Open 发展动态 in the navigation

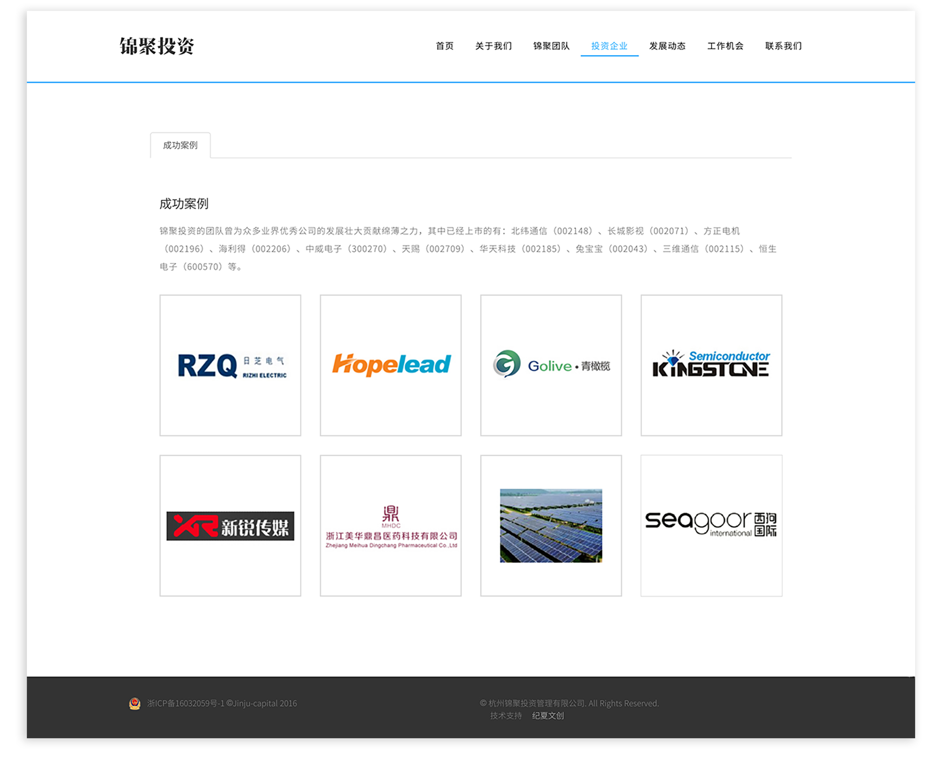[x=667, y=46]
